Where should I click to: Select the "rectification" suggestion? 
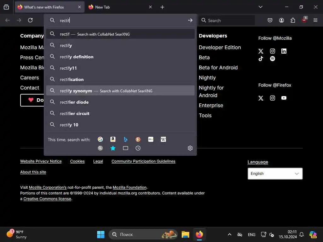[x=120, y=79]
